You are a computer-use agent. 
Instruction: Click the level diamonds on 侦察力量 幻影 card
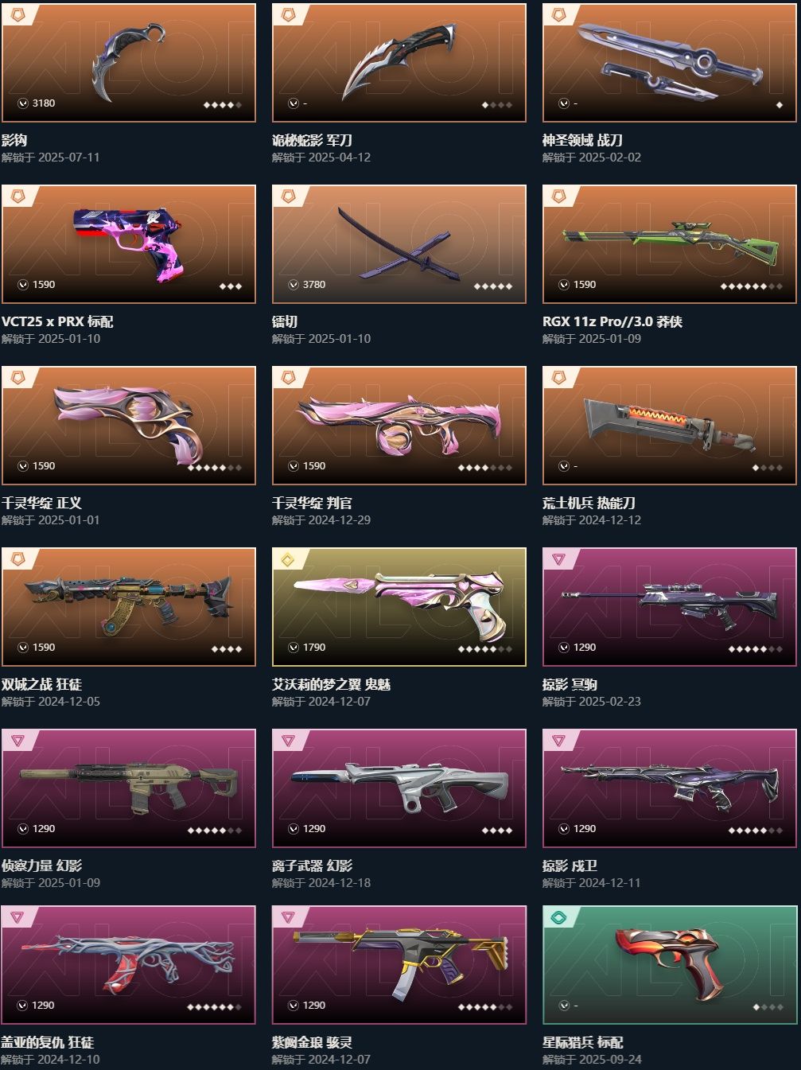[215, 831]
